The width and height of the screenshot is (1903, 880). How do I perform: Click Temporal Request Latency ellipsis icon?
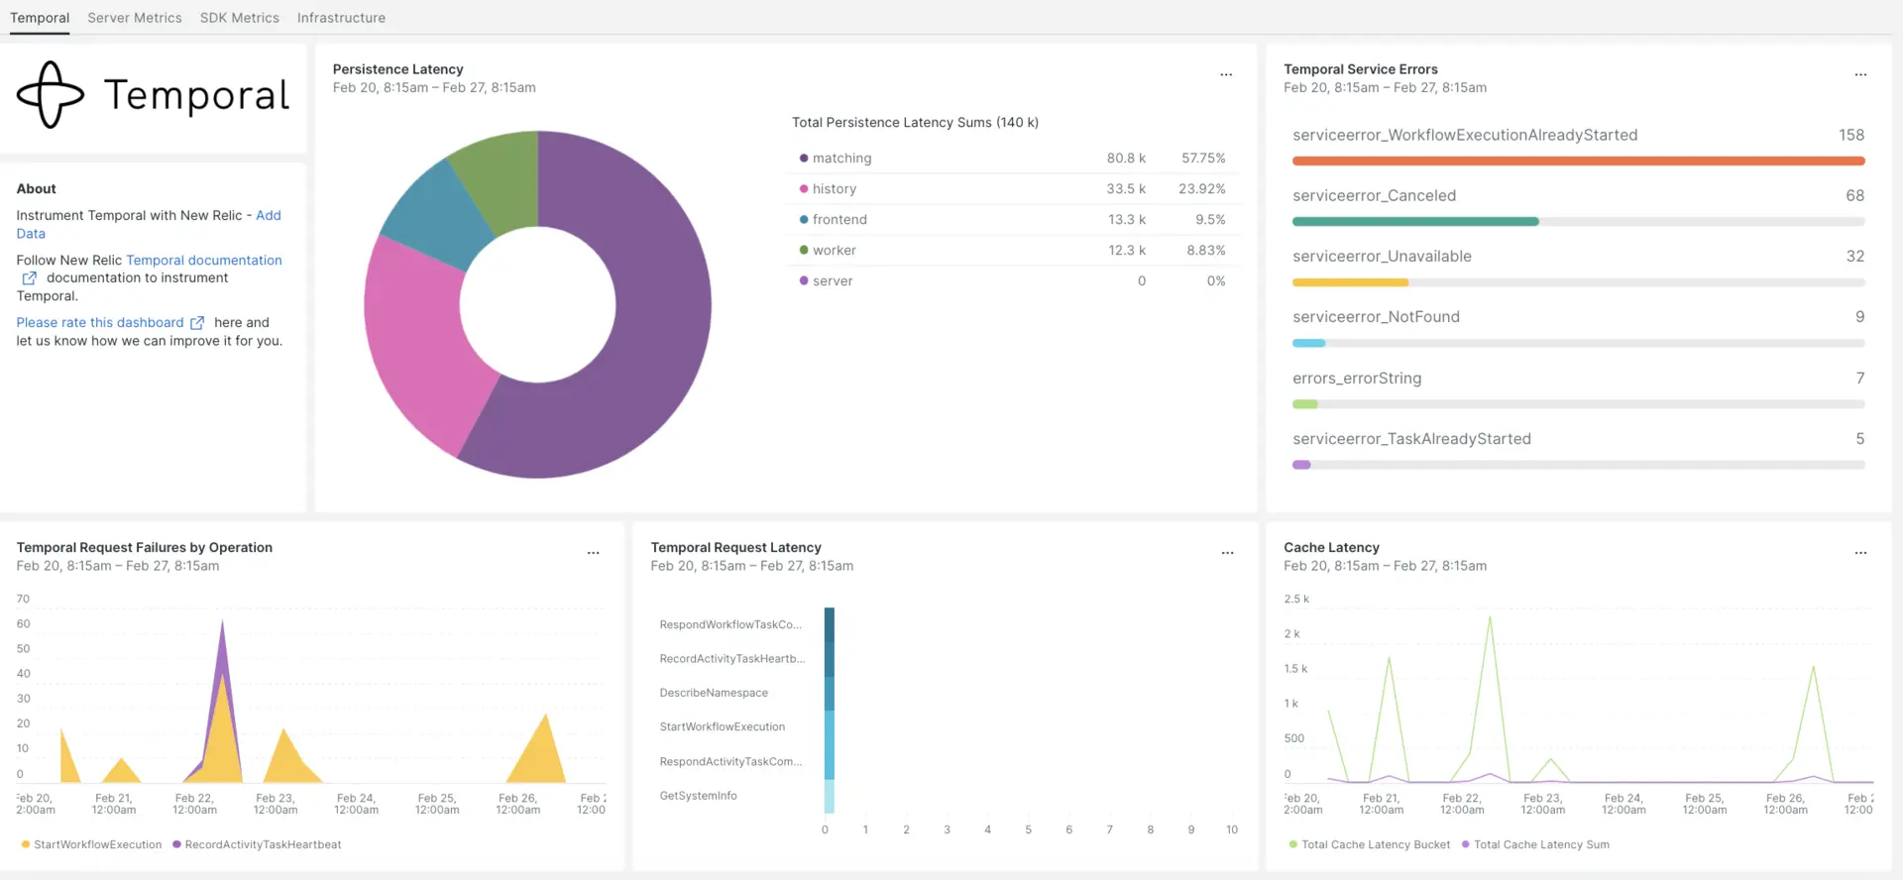[x=1227, y=553]
